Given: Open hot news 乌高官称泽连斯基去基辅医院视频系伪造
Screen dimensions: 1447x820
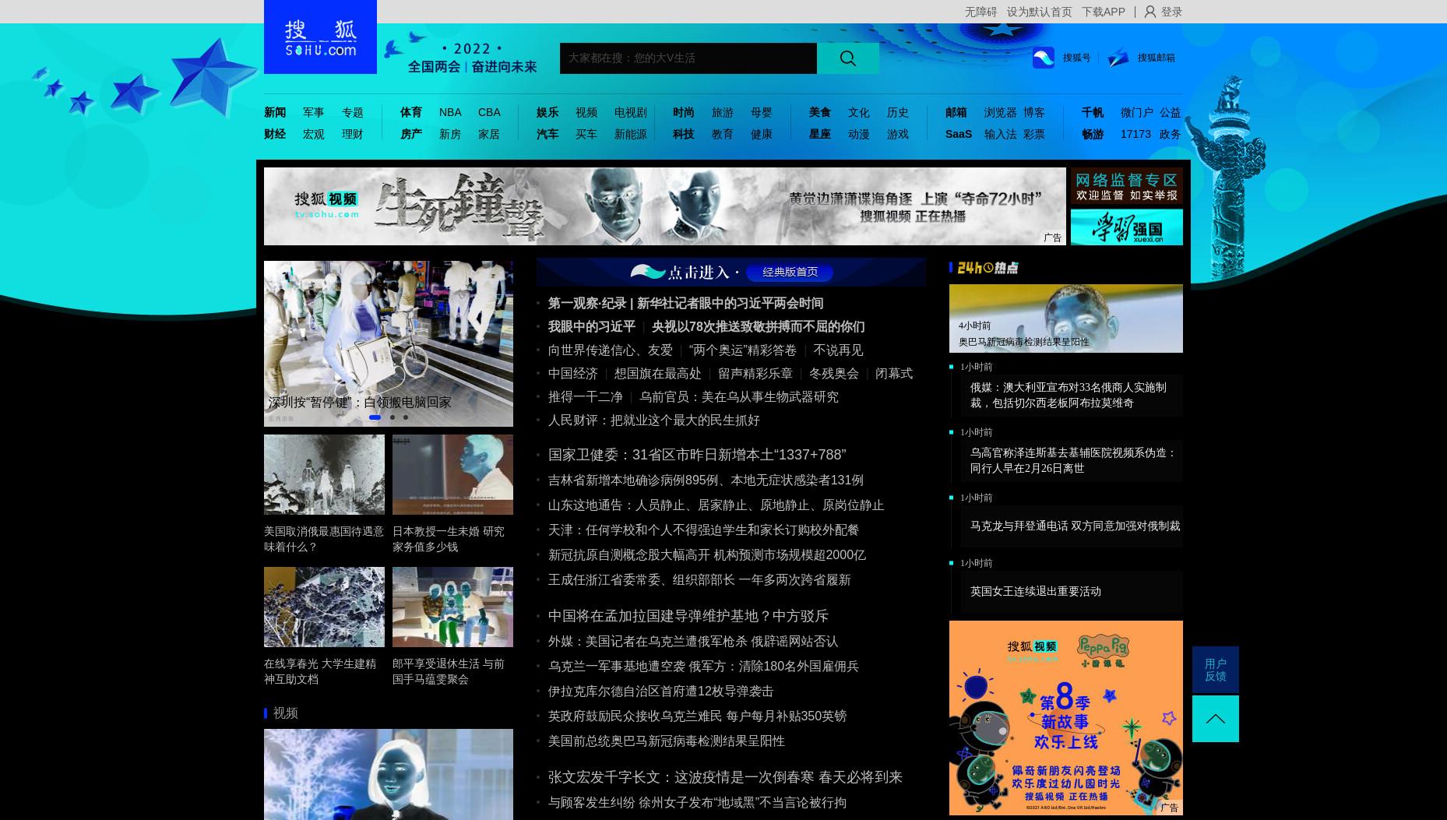Looking at the screenshot, I should tap(1072, 460).
